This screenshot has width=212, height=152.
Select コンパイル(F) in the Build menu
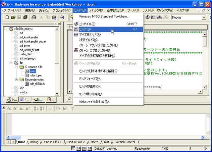(108, 24)
